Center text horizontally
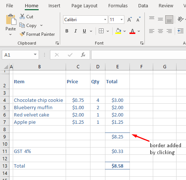This screenshot has height=180, width=186. pyautogui.click(x=160, y=31)
